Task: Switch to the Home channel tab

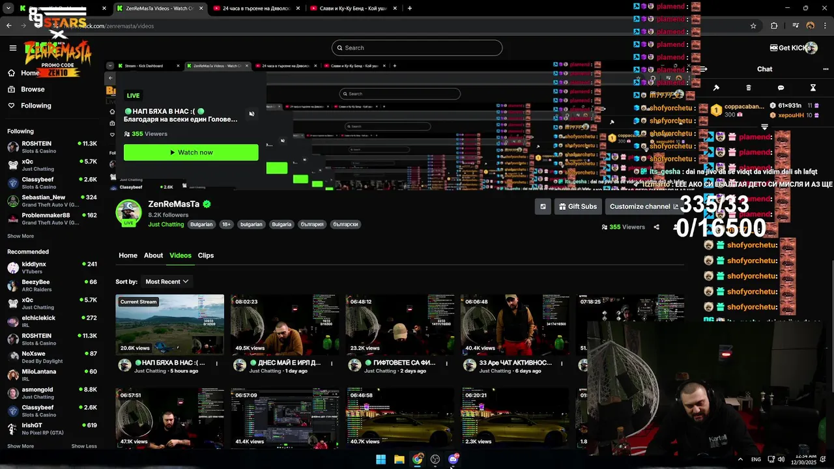Action: tap(128, 255)
